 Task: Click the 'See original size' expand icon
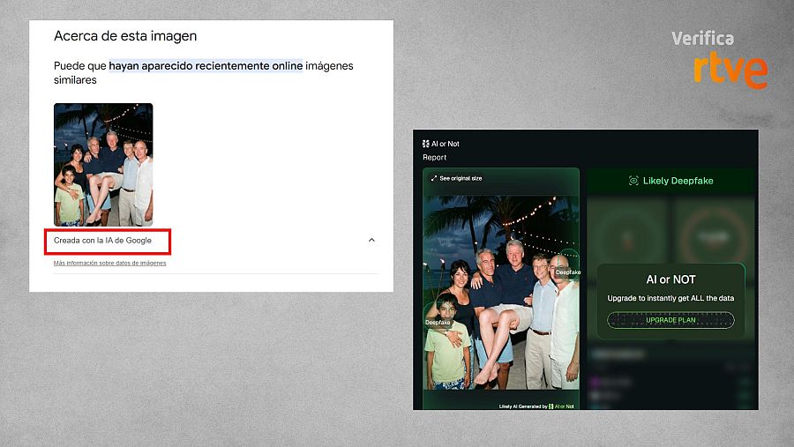(x=434, y=178)
